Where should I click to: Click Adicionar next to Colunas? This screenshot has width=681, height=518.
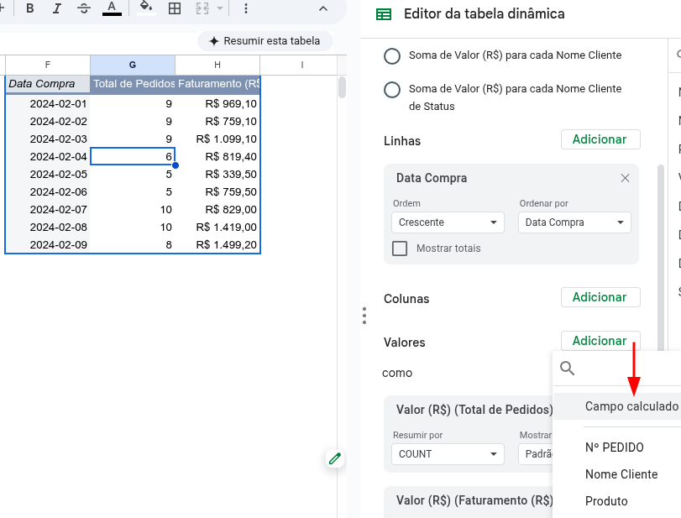600,296
